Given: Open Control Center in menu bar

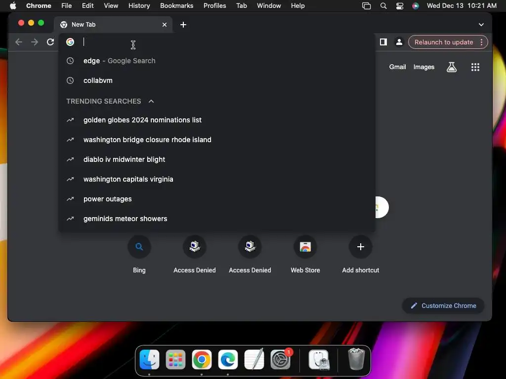Looking at the screenshot, I should coord(399,6).
